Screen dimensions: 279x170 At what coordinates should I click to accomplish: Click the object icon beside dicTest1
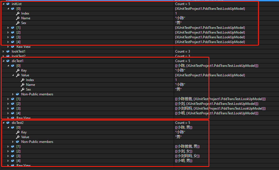(7, 61)
